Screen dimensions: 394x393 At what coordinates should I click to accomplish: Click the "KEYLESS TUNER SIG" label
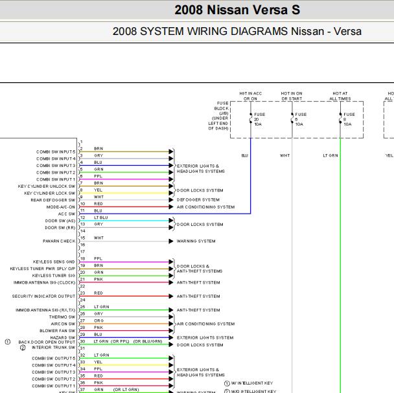54,276
